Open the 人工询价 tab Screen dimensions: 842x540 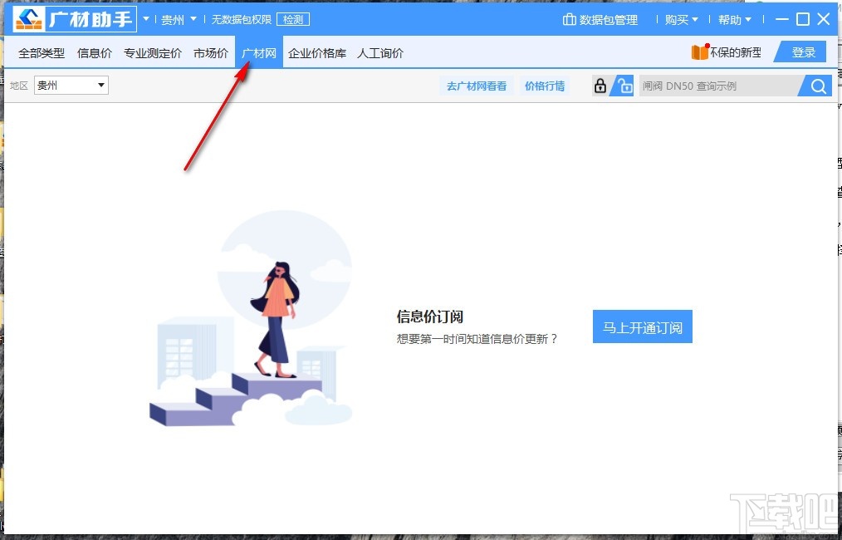click(x=379, y=52)
